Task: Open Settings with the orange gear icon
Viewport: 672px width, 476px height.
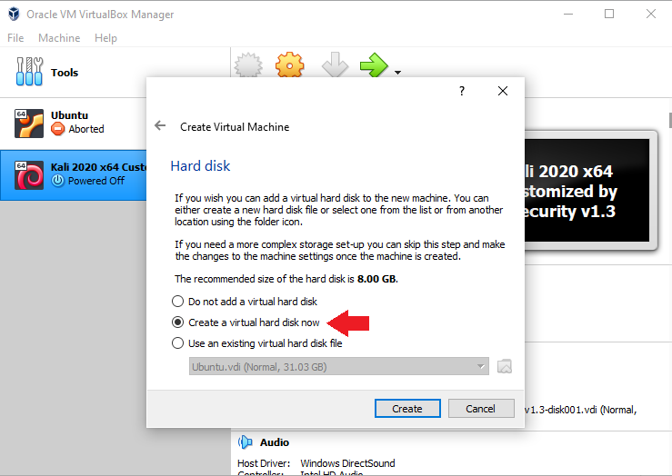Action: pos(290,65)
